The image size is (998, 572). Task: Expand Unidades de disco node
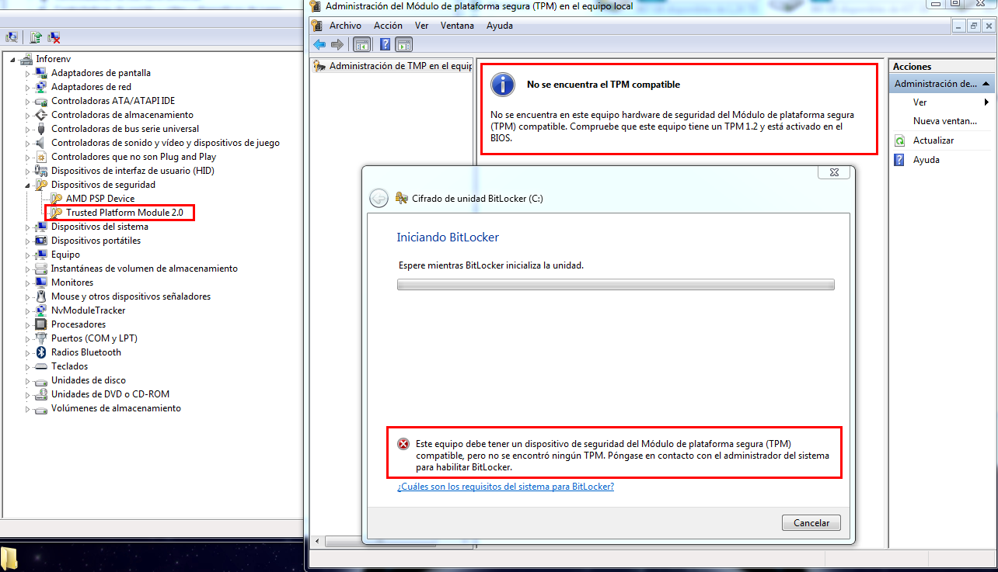pos(28,380)
